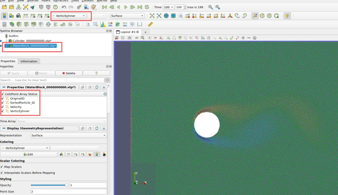Apply the Slice filter icon
The image size is (338, 195).
[x=26, y=24]
